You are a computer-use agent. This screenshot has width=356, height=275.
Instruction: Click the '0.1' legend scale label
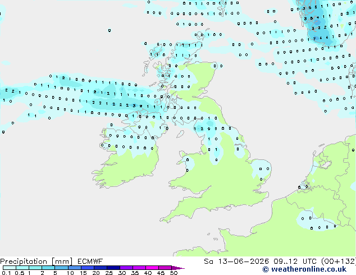(x=6, y=273)
